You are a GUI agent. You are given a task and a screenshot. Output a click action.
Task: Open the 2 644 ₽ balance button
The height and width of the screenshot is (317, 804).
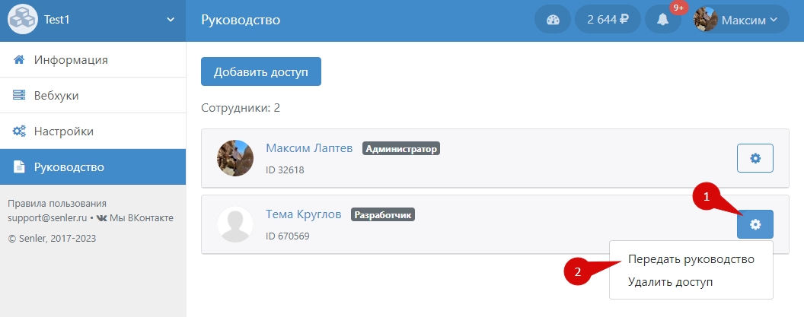[x=607, y=20]
